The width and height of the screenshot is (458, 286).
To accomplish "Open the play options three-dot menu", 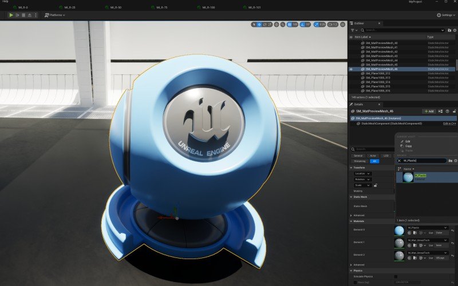I will point(36,15).
